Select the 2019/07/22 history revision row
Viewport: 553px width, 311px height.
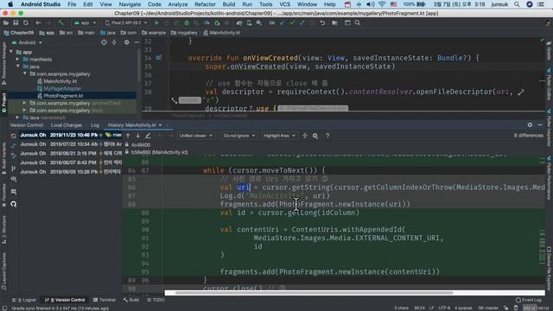[x=71, y=144]
